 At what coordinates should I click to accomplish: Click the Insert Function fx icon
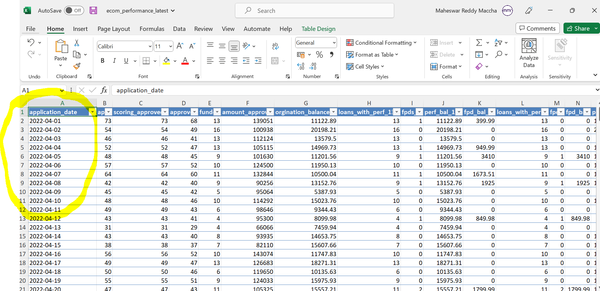(x=104, y=90)
